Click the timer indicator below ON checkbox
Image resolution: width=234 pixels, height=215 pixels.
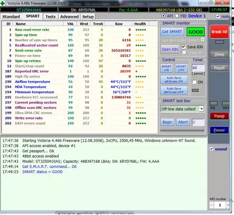click(195, 90)
